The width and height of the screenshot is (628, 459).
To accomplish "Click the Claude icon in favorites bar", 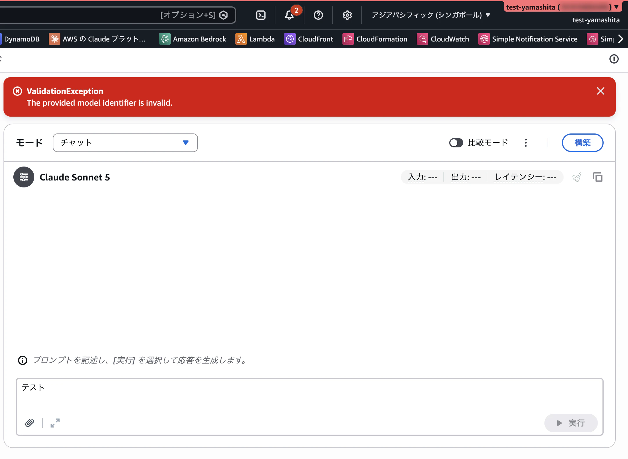I will click(55, 39).
